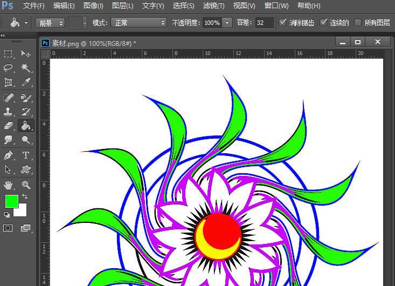395x286 pixels.
Task: Enable the 所有图层 all layers checkbox
Action: (x=358, y=23)
